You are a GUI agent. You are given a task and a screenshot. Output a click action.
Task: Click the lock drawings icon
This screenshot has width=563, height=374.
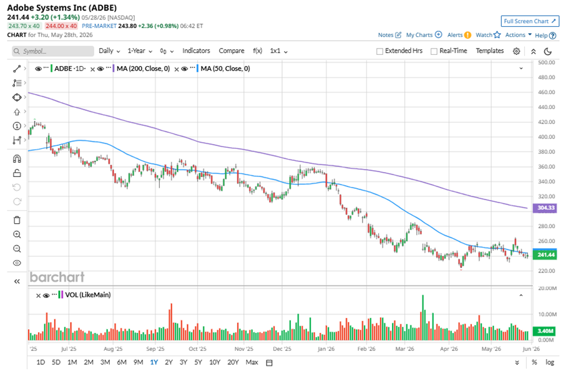click(17, 173)
